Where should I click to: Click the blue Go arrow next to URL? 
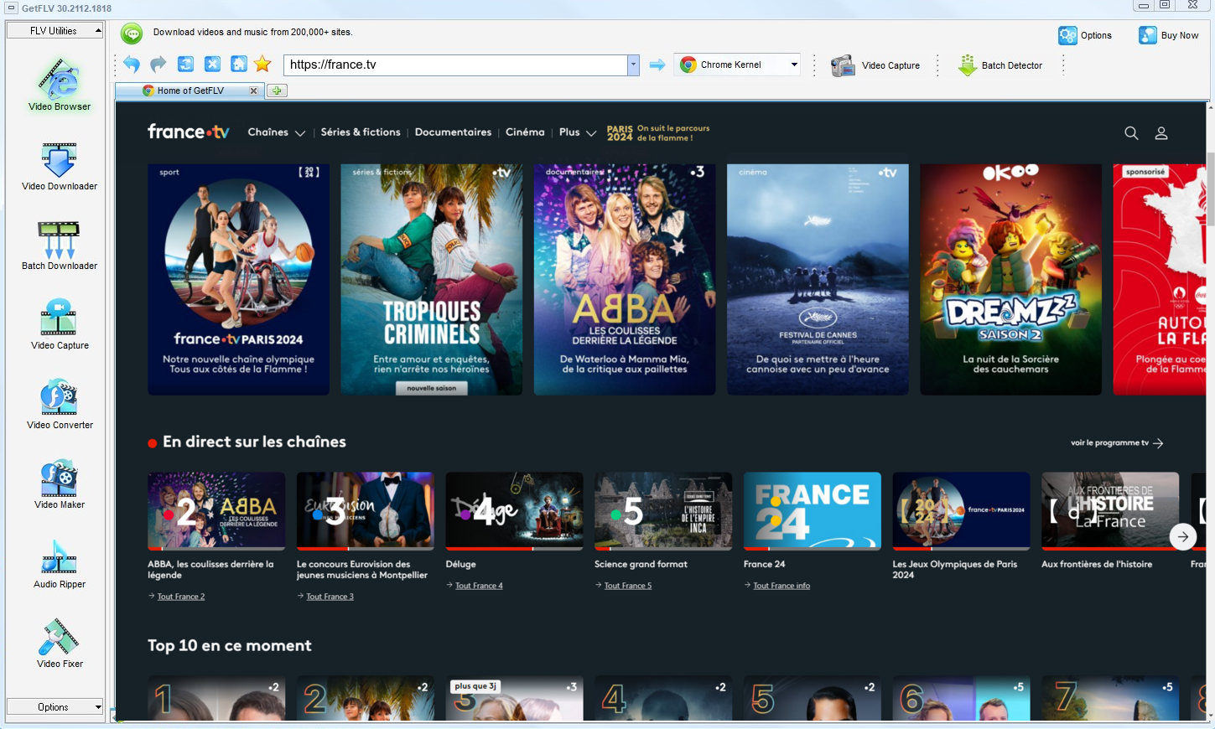coord(657,65)
